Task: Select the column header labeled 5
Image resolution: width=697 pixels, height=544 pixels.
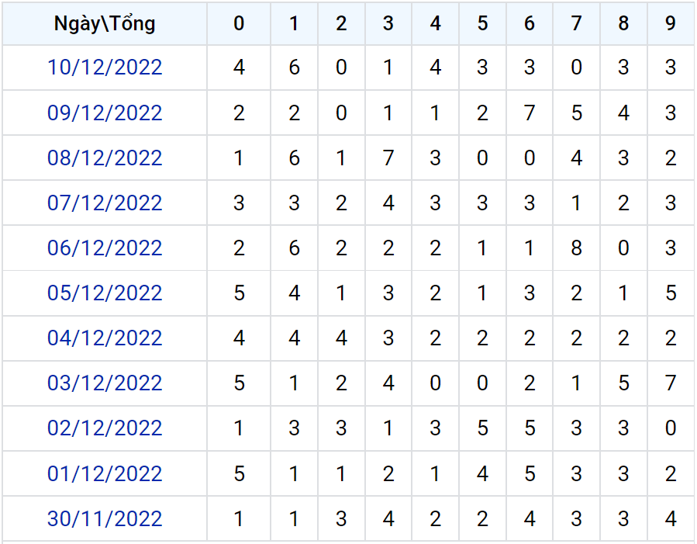Action: click(482, 24)
